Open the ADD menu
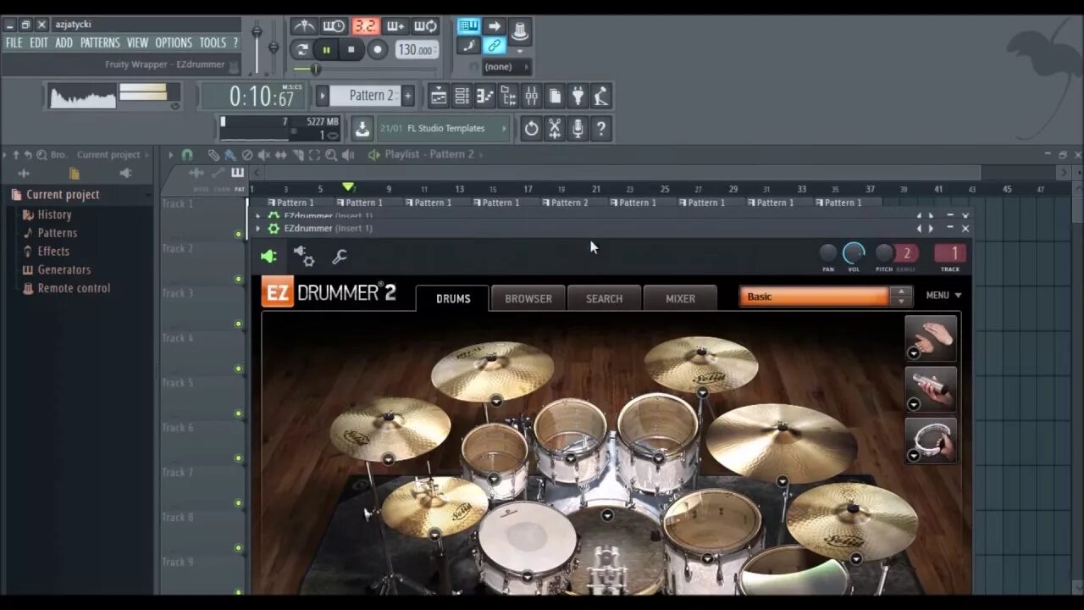The image size is (1084, 610). pos(64,42)
